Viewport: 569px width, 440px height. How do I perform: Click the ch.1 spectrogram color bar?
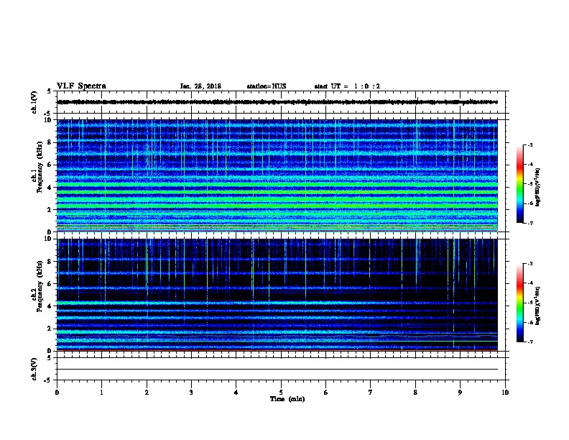point(519,184)
